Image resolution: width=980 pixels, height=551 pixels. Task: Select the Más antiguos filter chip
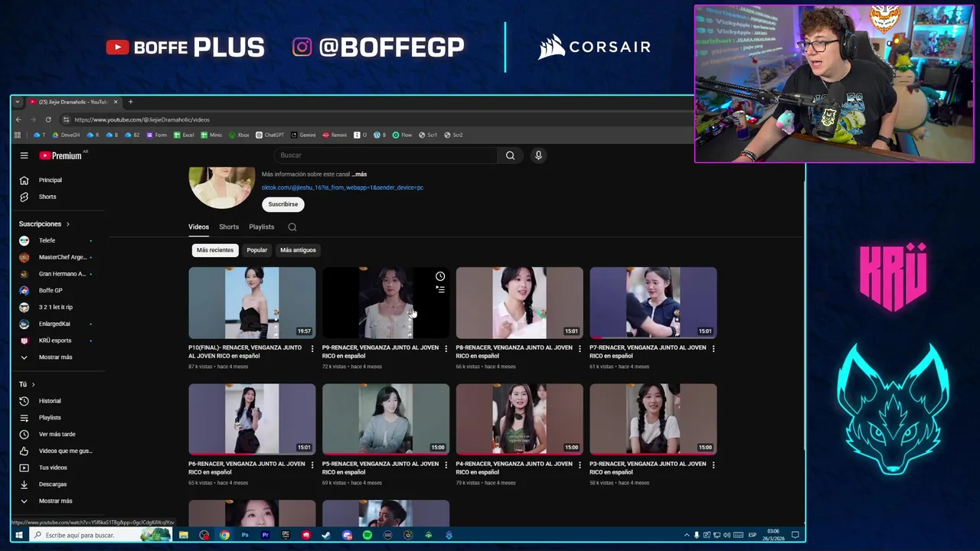[298, 250]
